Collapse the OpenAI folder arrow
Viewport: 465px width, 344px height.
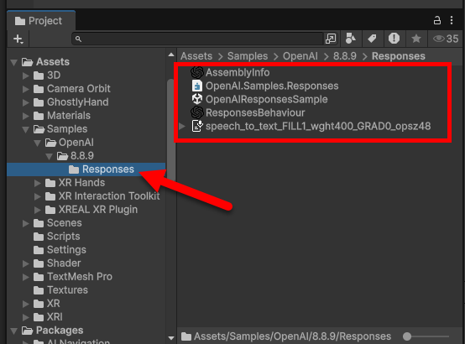38,143
